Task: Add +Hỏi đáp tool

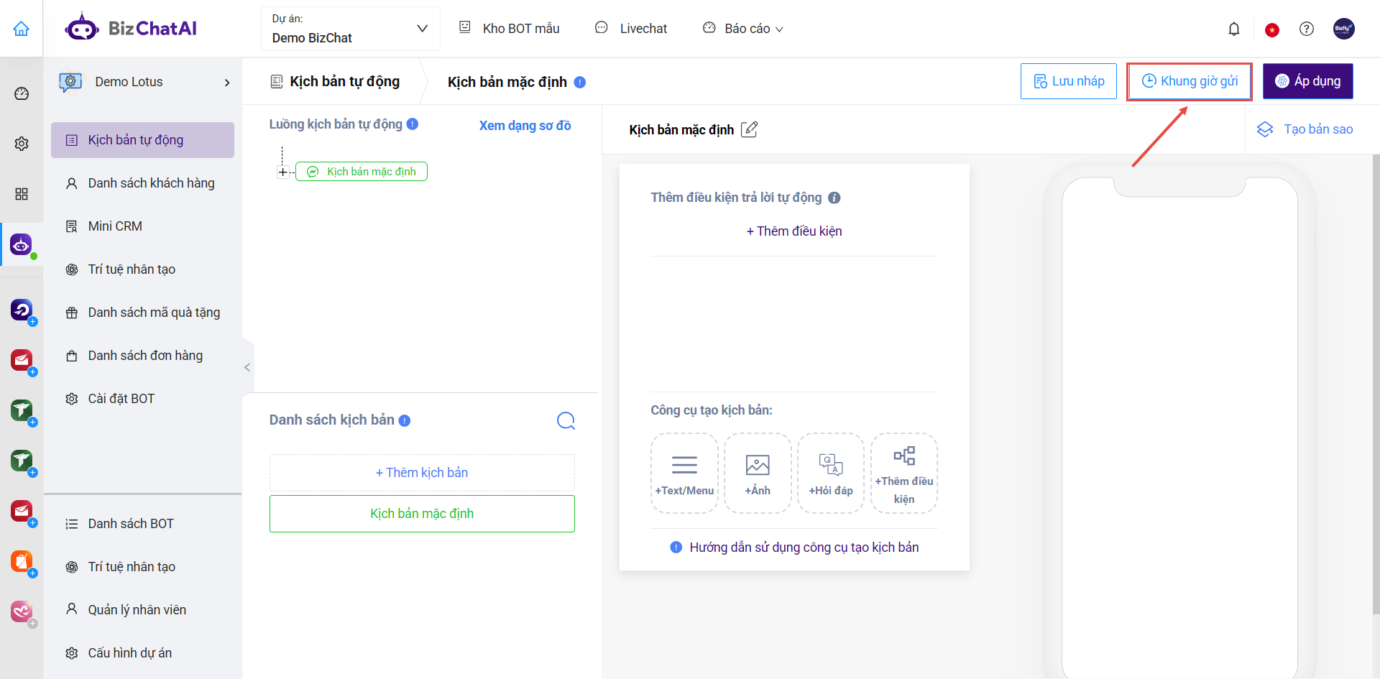Action: 831,473
